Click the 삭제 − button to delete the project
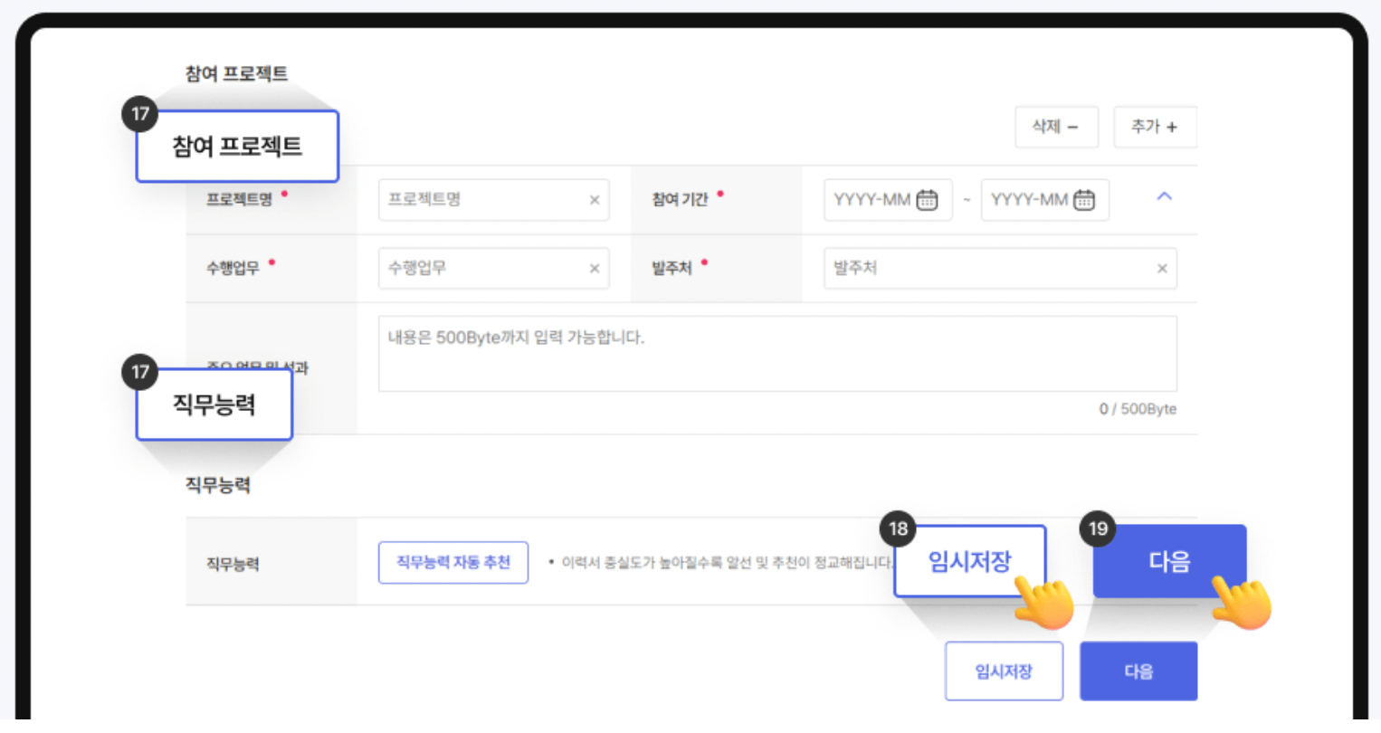The height and width of the screenshot is (733, 1381). click(x=1056, y=127)
